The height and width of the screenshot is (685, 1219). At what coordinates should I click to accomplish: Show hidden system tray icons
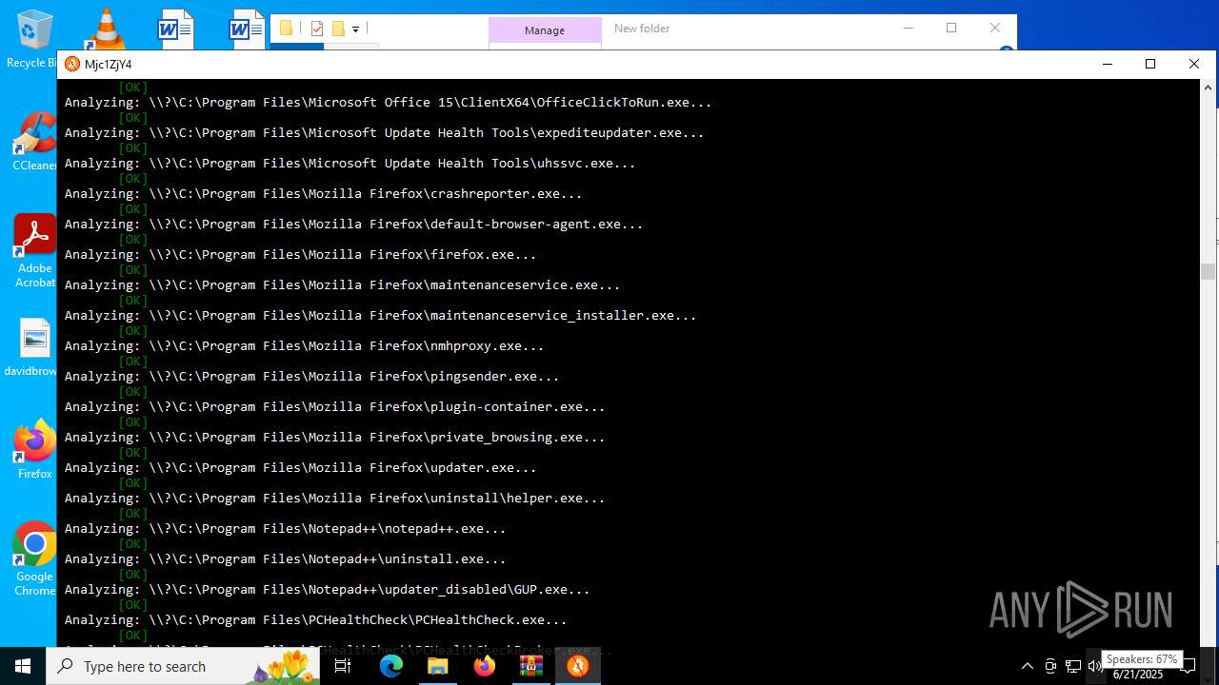click(1027, 666)
